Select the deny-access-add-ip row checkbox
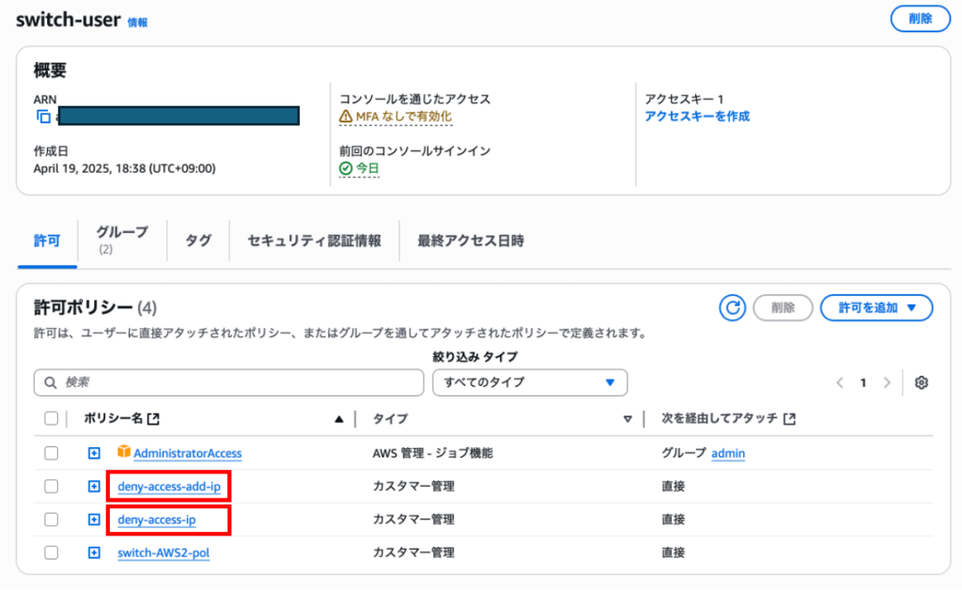This screenshot has width=962, height=590. (52, 487)
